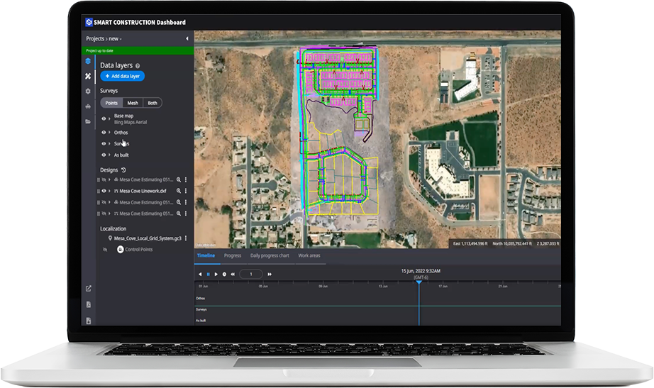Image resolution: width=654 pixels, height=388 pixels.
Task: Click the 'Mesa_Cove_Local_Grid_System.gc3' file name
Action: 148,238
